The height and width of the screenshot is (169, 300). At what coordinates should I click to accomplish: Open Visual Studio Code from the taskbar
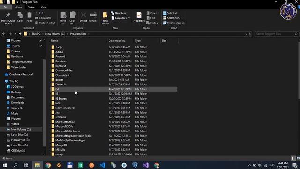click(102, 165)
